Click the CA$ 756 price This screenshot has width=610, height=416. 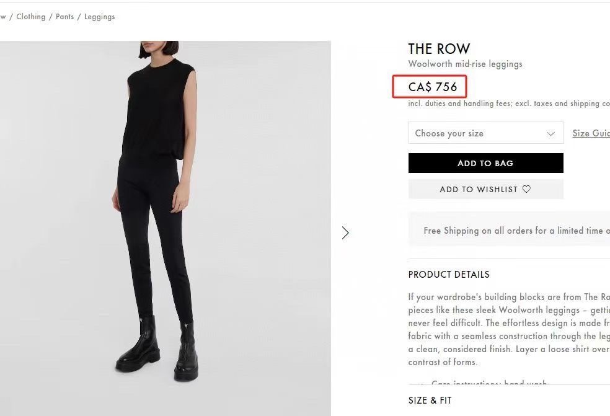point(433,87)
